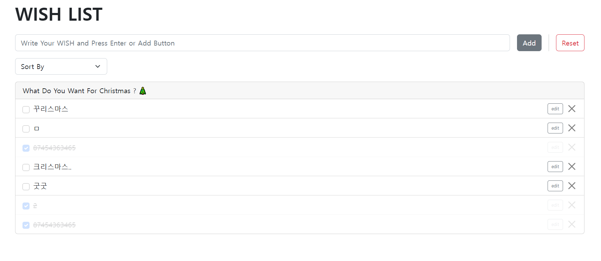Edit the ㅁ wish entry
Viewport: 601px width, 261px height.
pyautogui.click(x=555, y=128)
